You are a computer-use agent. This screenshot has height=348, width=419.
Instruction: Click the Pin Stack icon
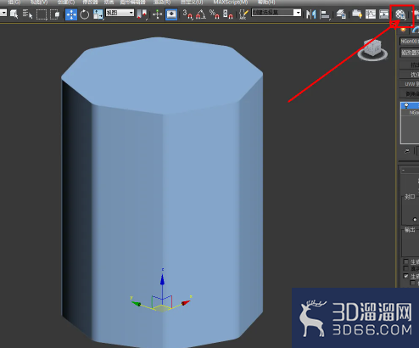coord(407,151)
